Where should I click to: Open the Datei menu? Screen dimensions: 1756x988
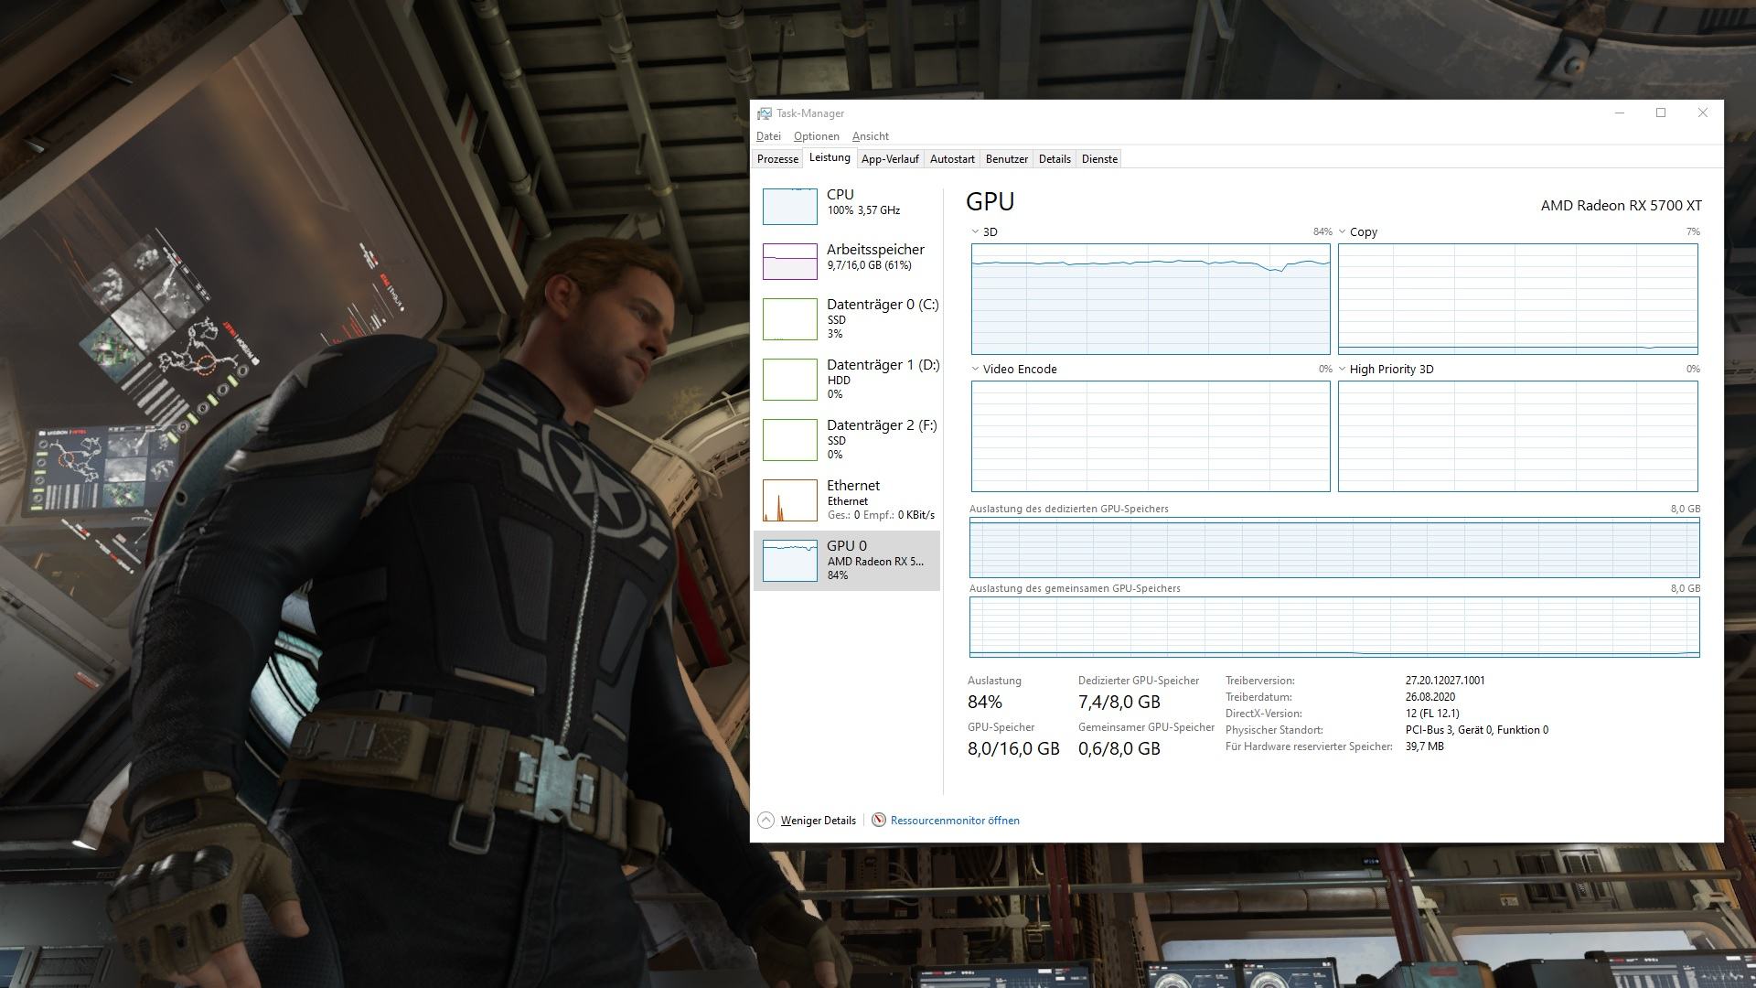pos(768,136)
